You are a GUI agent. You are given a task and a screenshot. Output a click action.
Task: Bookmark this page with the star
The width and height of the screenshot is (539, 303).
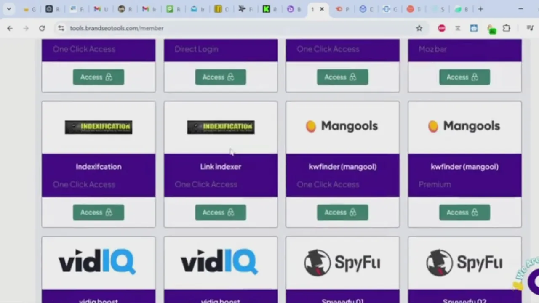(419, 28)
